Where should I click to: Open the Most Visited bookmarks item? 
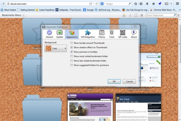click(x=8, y=10)
